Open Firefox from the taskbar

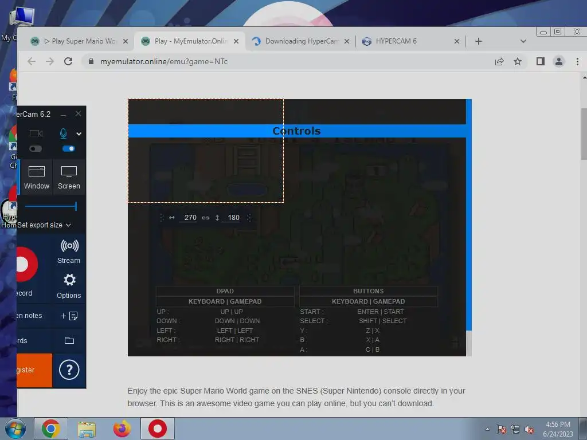coord(122,429)
